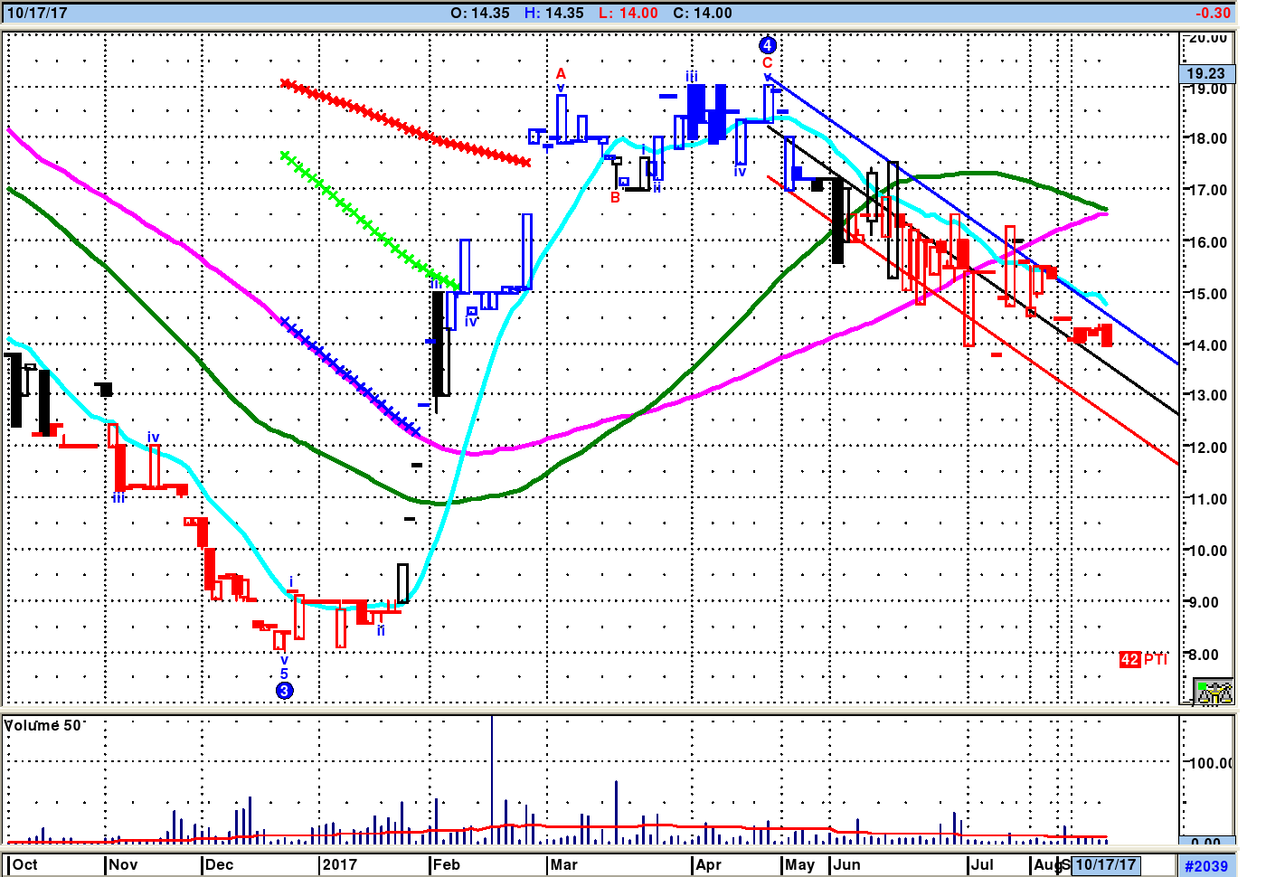Click the Jul label on time axis
The image size is (1266, 877).
[982, 864]
